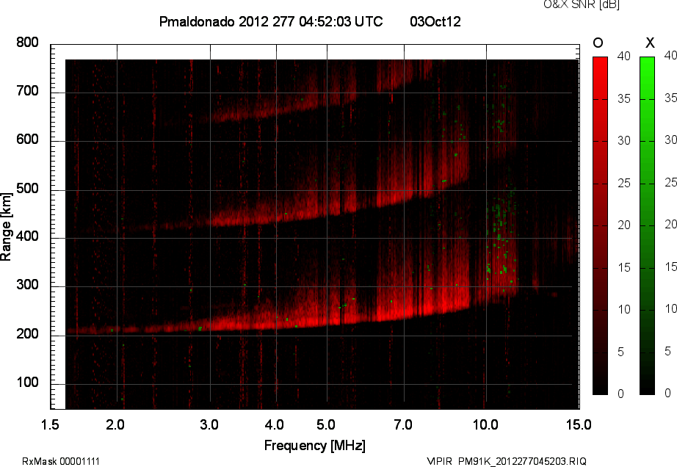The height and width of the screenshot is (467, 677).
Task: Click the '2.0' frequency tick label
Action: (x=115, y=424)
